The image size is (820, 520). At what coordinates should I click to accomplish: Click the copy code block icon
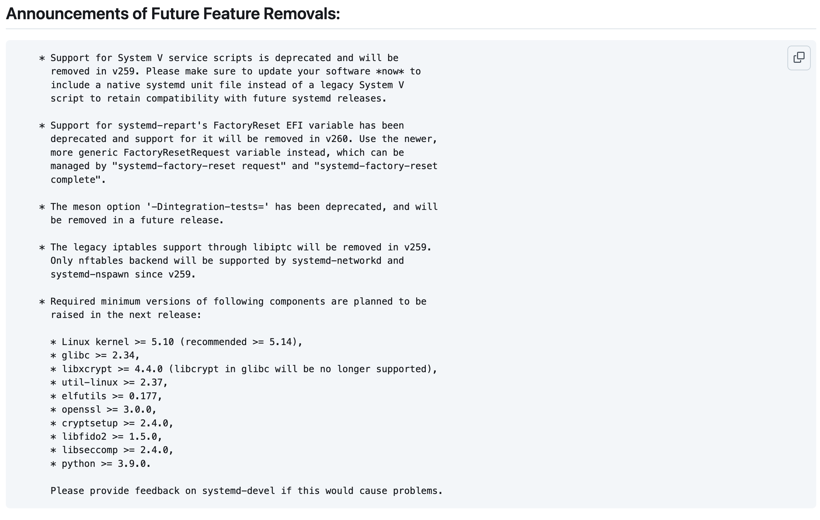[798, 58]
